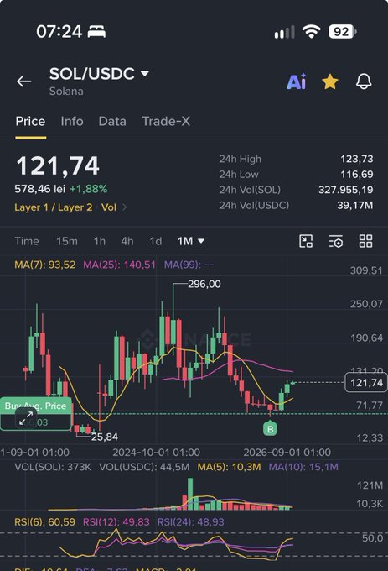Tap the 2024-10-01 01:00 axis date

[x=156, y=453]
